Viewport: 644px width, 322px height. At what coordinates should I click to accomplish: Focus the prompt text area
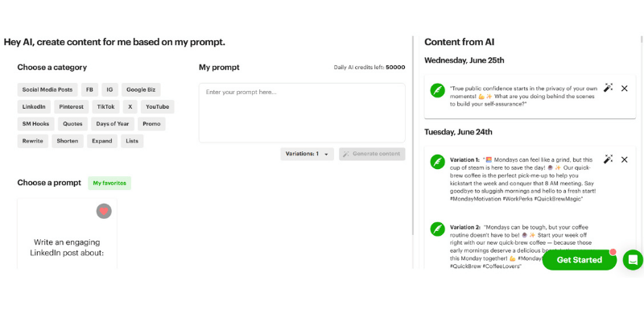pyautogui.click(x=302, y=113)
